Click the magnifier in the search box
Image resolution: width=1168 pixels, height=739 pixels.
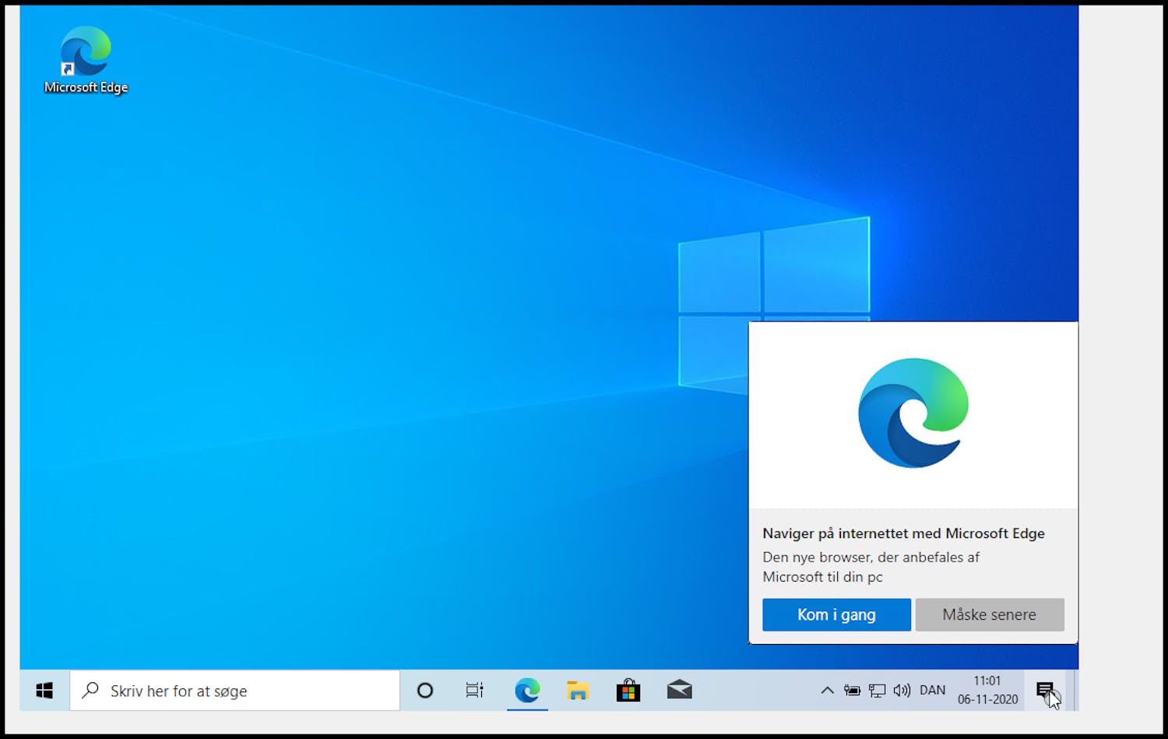[90, 690]
